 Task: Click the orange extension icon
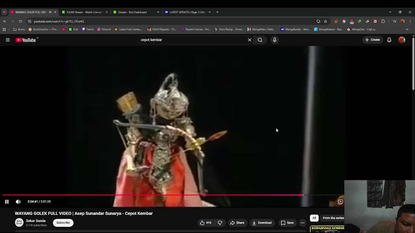[x=336, y=21]
